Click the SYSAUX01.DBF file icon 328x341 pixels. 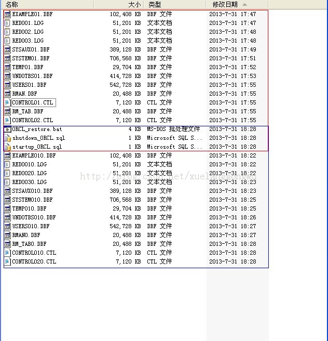7,49
